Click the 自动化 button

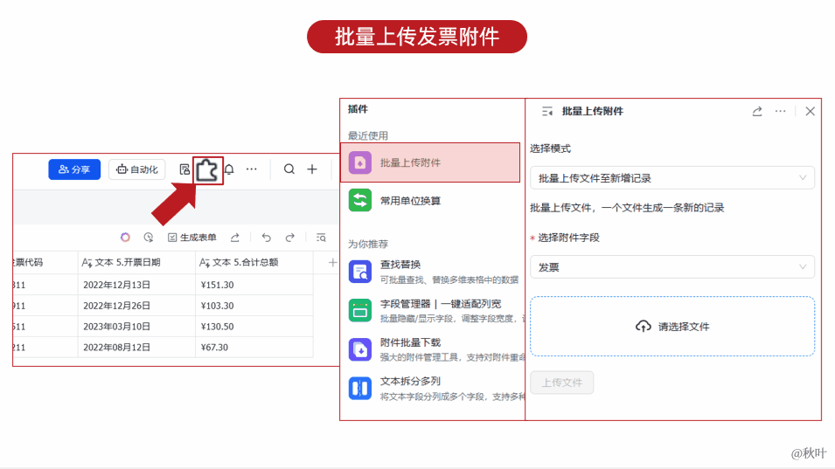(137, 169)
